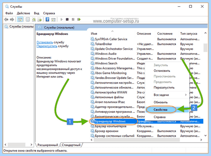Choose Справка in context menu
This screenshot has width=211, height=156.
coord(159,117)
